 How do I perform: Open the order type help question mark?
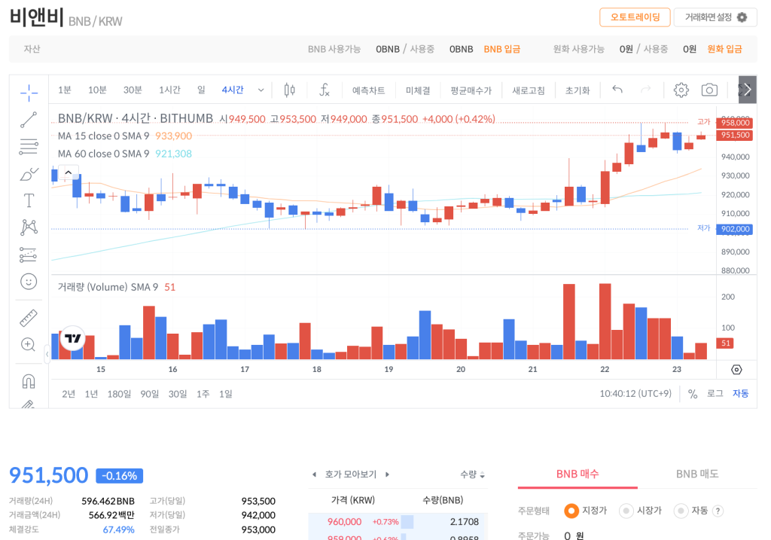718,511
